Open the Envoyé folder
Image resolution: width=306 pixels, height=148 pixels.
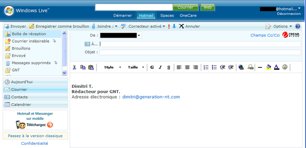[x=19, y=56]
